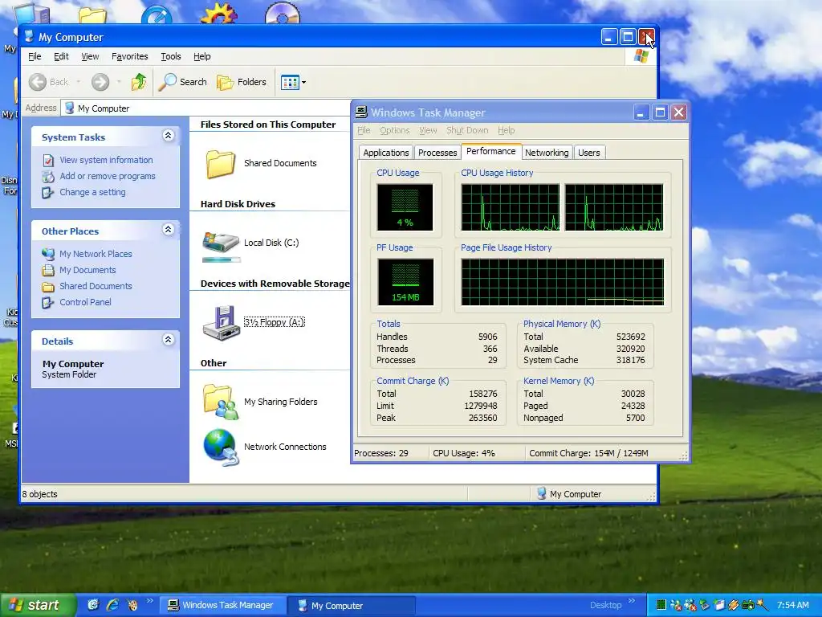The height and width of the screenshot is (617, 822).
Task: Switch to Applications tab in Task Manager
Action: [386, 153]
